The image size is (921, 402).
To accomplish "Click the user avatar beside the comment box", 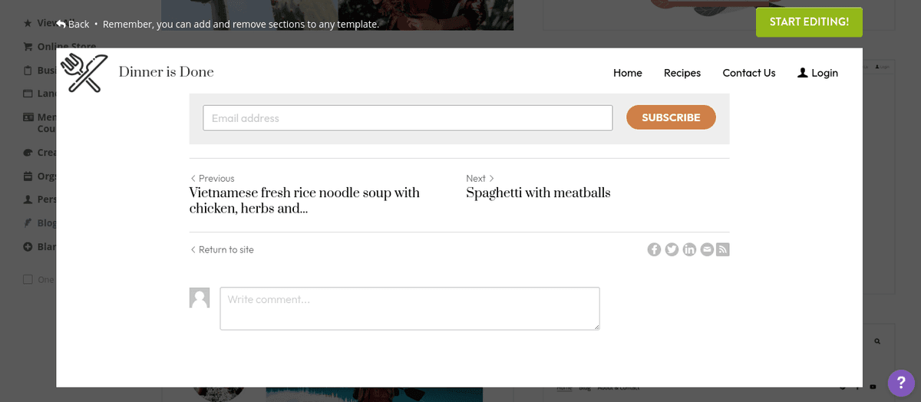I will 200,298.
